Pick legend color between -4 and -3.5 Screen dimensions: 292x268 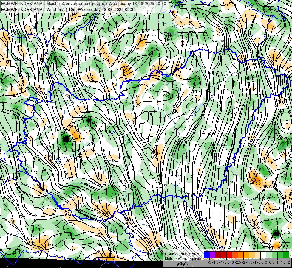tap(224, 255)
